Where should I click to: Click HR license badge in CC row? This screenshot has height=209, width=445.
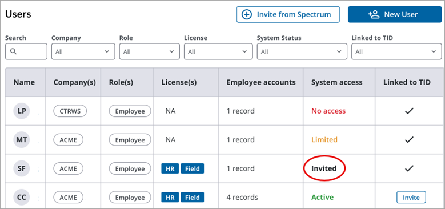point(170,198)
